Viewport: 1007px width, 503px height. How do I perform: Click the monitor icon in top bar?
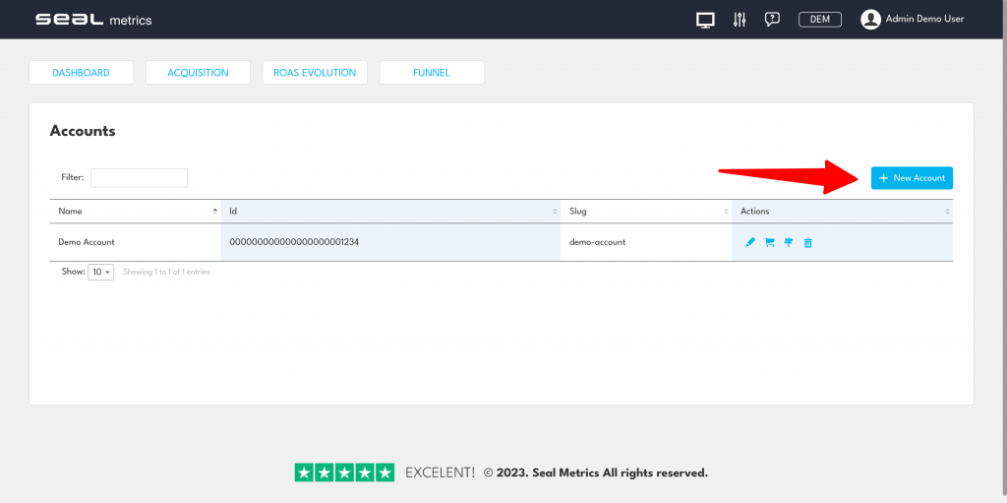coord(704,20)
